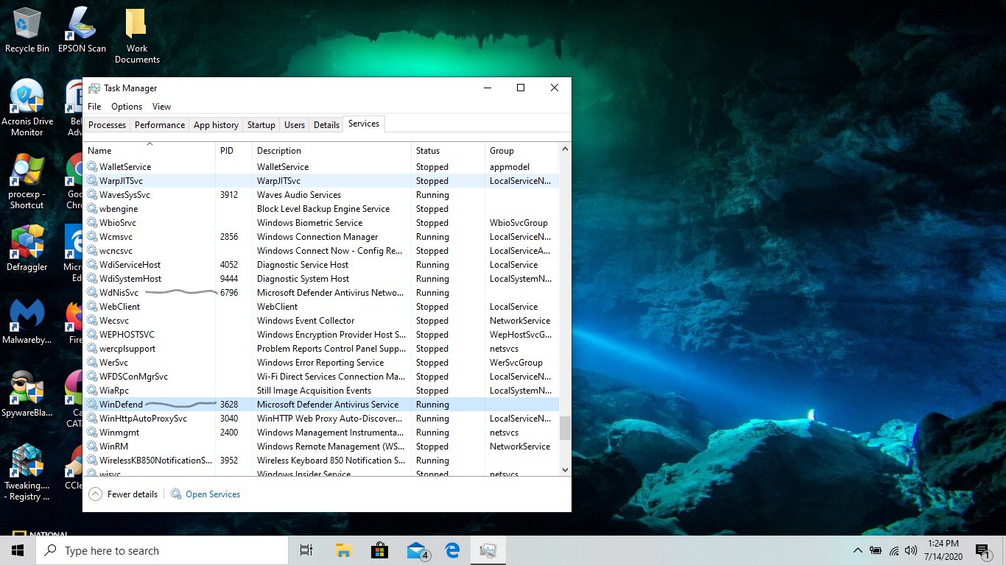Open the SpywareBlaster desktop icon
1006x565 pixels.
27,394
